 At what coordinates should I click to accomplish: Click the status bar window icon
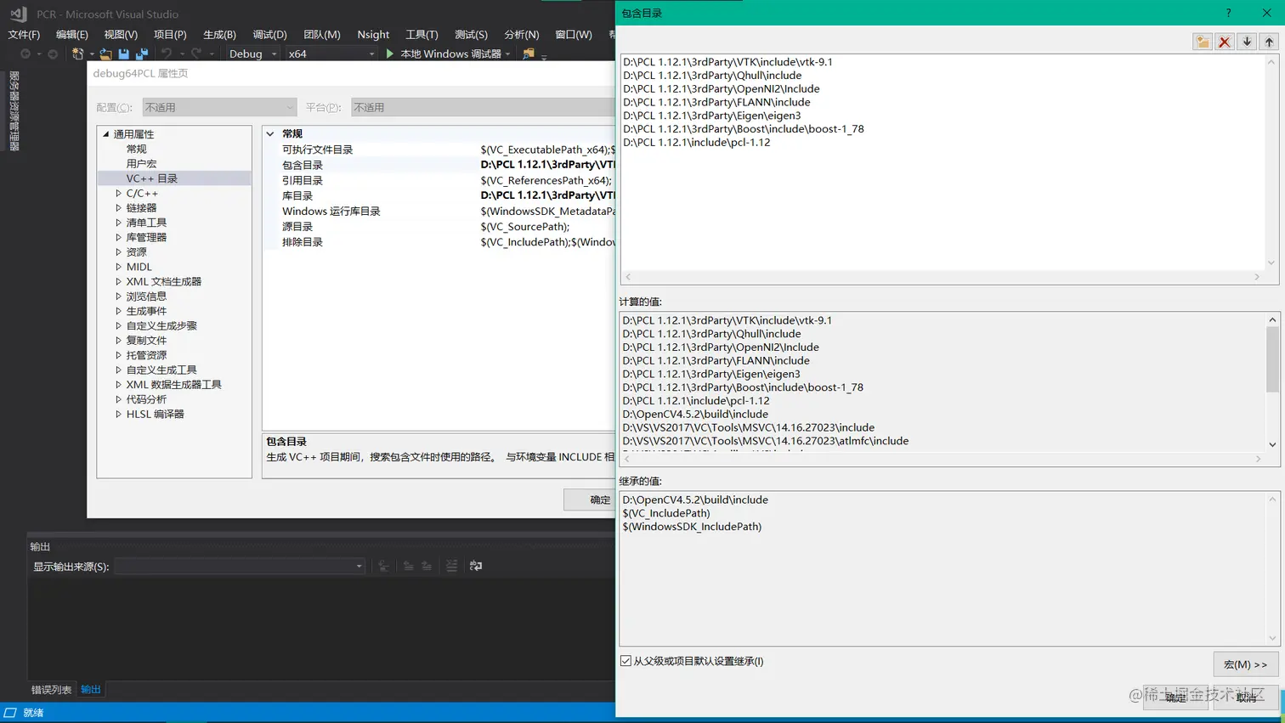pyautogui.click(x=10, y=713)
